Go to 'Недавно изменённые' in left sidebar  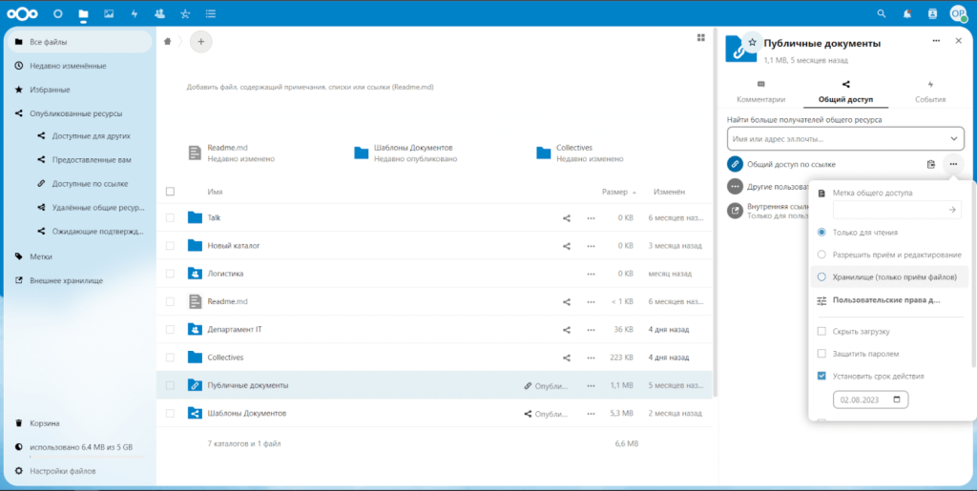tap(67, 66)
